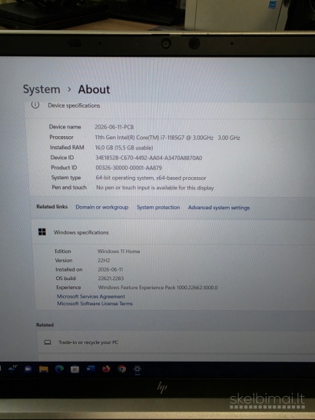315x420 pixels.
Task: Launch Firefox from the taskbar
Action: pyautogui.click(x=106, y=368)
